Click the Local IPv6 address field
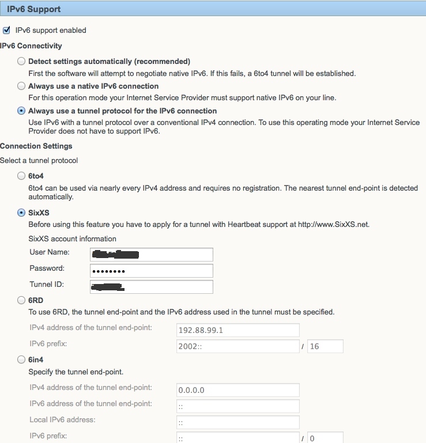 237,422
